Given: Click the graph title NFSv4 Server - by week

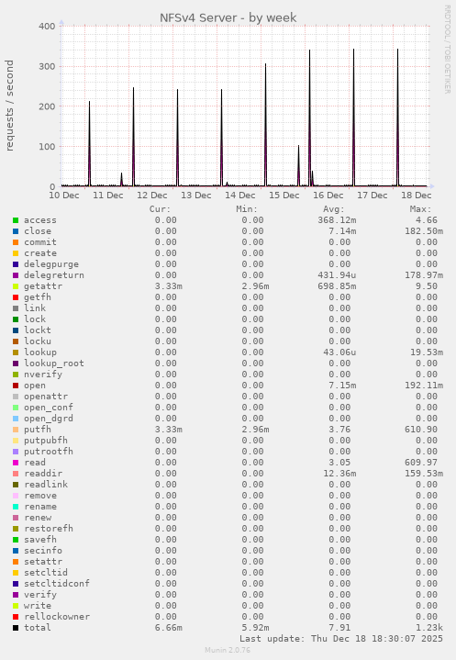Looking at the screenshot, I should click(228, 17).
